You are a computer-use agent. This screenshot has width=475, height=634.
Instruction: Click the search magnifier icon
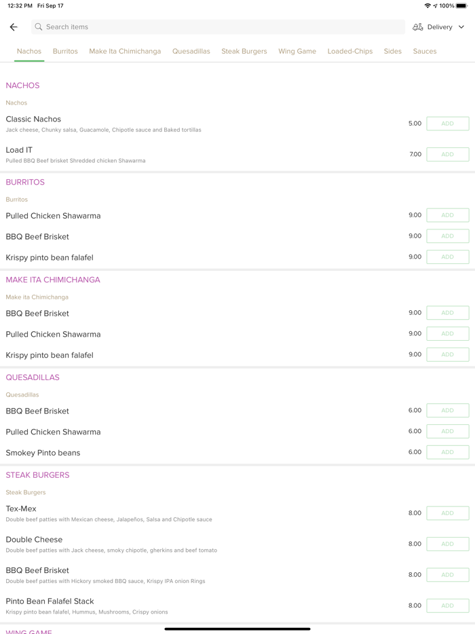[x=39, y=27]
